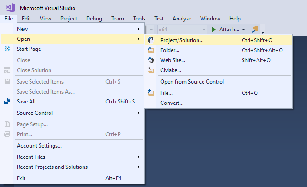Click the File open icon in submenu
Screen dimensions: 307x187
pyautogui.click(x=151, y=93)
